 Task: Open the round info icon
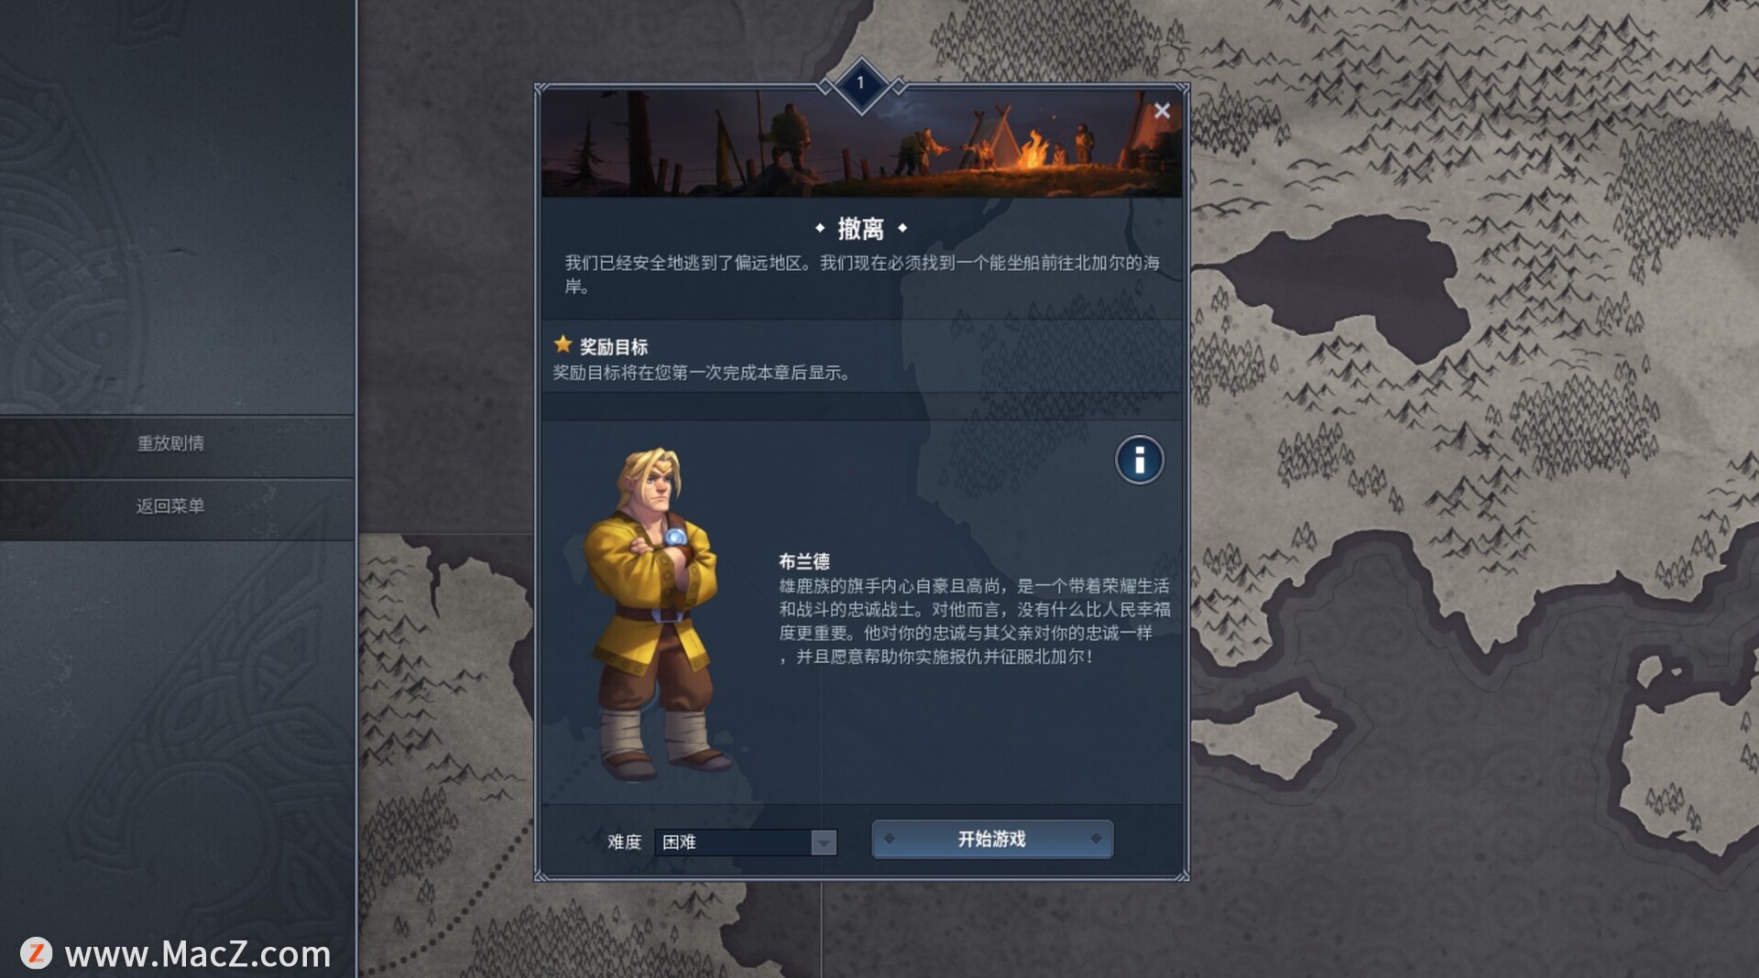(x=1139, y=460)
